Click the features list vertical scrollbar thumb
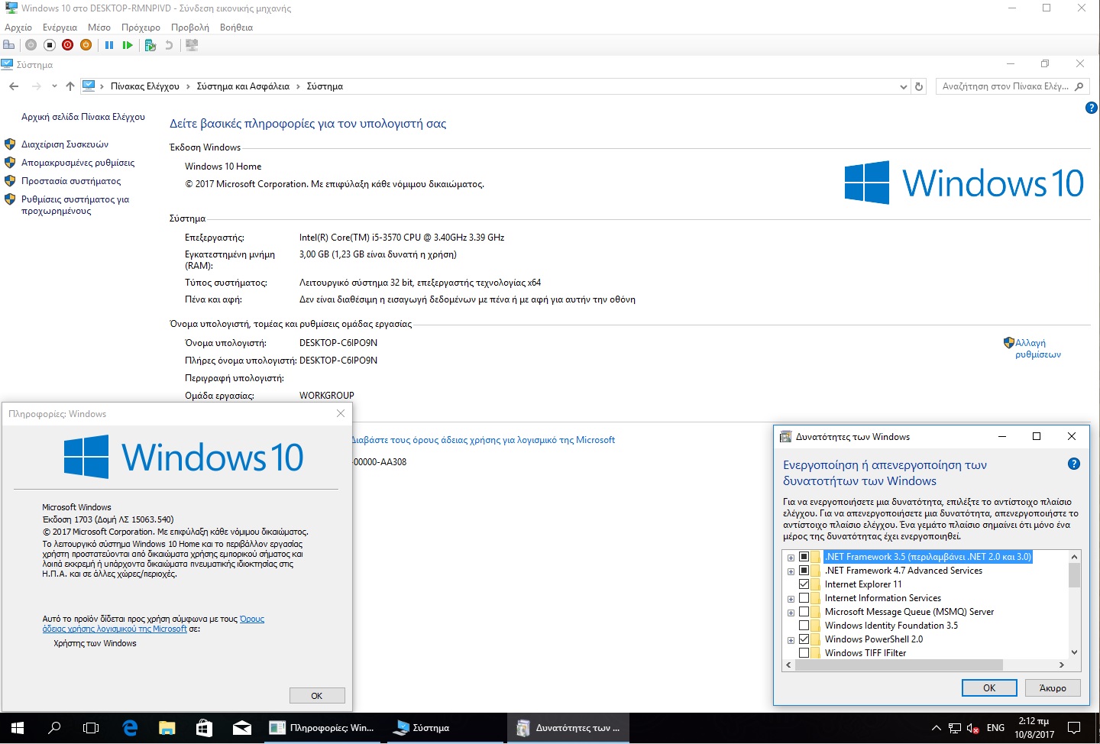This screenshot has height=744, width=1100. pos(1074,575)
